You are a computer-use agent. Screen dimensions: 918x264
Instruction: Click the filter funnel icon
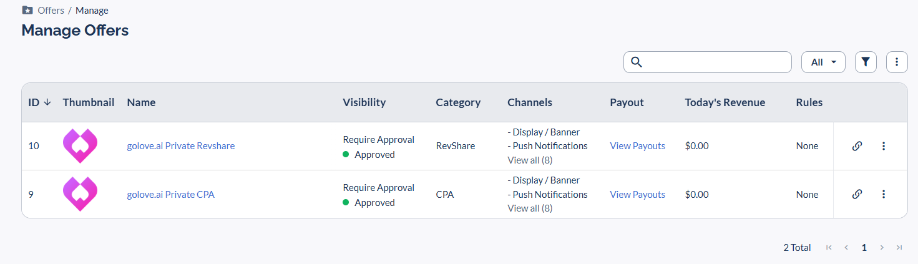click(866, 62)
